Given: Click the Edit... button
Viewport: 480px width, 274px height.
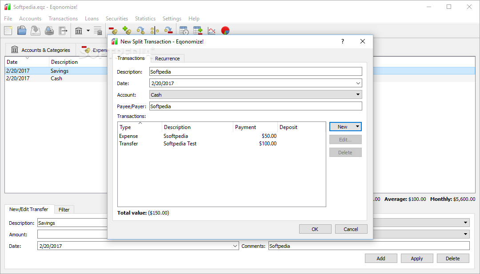Looking at the screenshot, I should [x=345, y=140].
